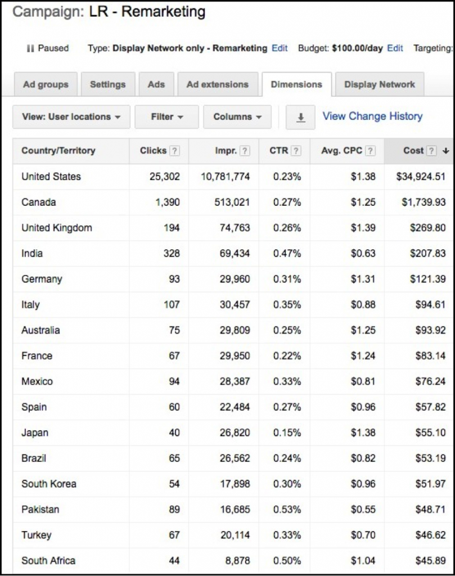Click the CTR column help icon

point(296,151)
